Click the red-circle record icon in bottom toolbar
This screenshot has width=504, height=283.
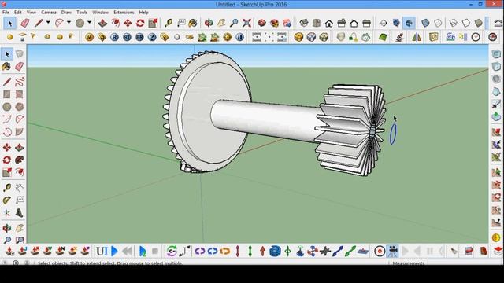(380, 252)
